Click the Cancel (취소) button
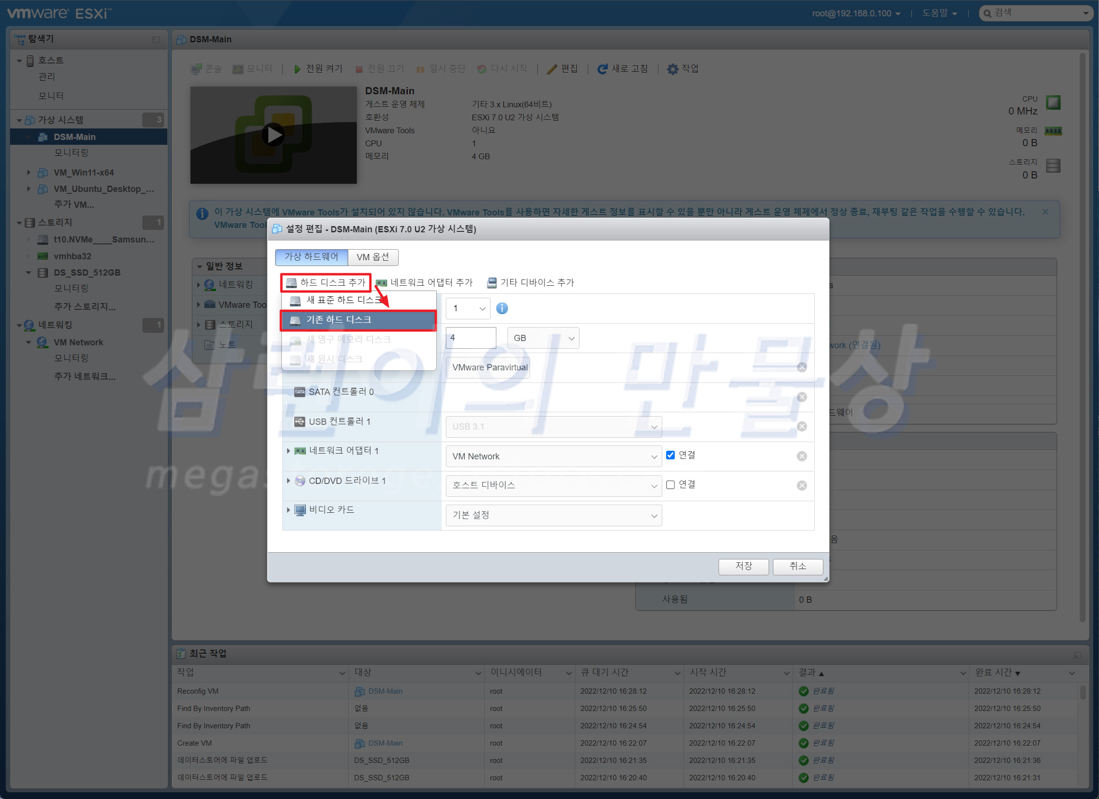 click(x=797, y=566)
